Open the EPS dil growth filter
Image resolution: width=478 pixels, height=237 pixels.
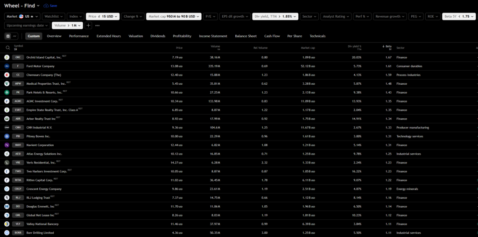pos(235,16)
